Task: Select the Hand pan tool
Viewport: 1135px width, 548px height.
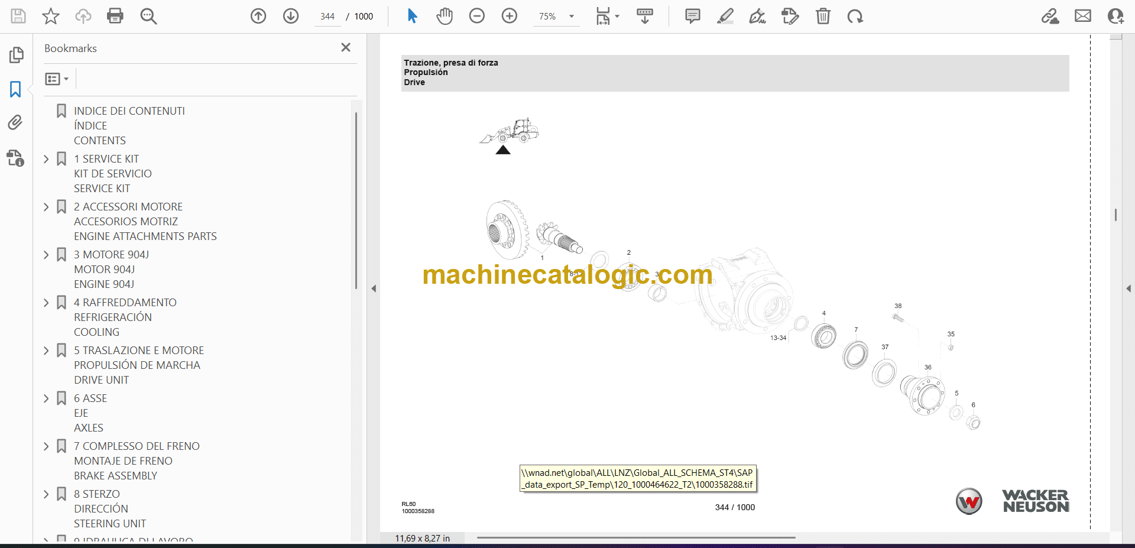Action: pos(445,16)
